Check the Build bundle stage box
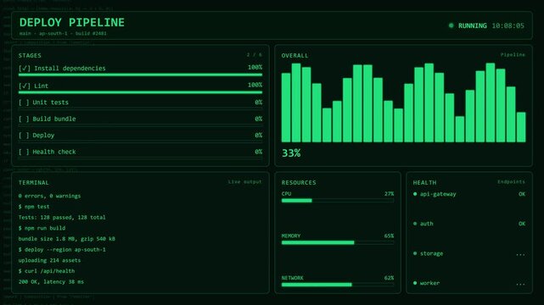Image resolution: width=544 pixels, height=305 pixels. [24, 119]
